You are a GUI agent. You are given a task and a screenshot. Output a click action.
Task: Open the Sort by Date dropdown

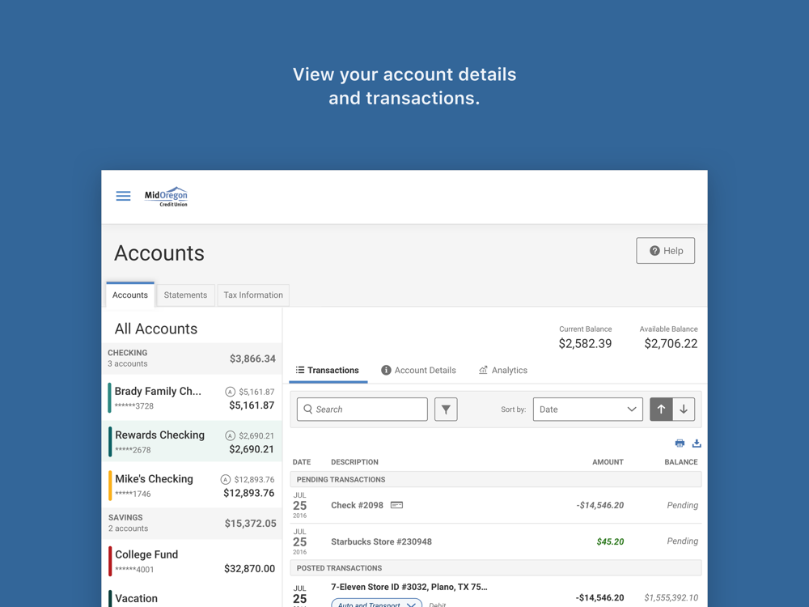pyautogui.click(x=587, y=410)
